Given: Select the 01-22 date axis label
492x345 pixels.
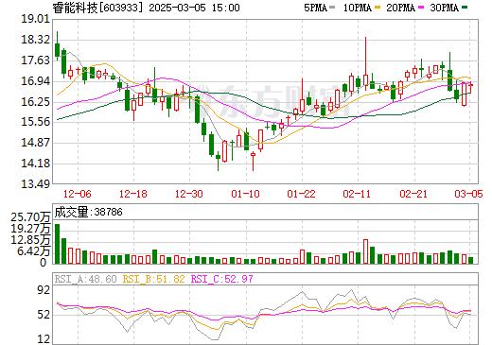Looking at the screenshot, I should coord(301,194).
